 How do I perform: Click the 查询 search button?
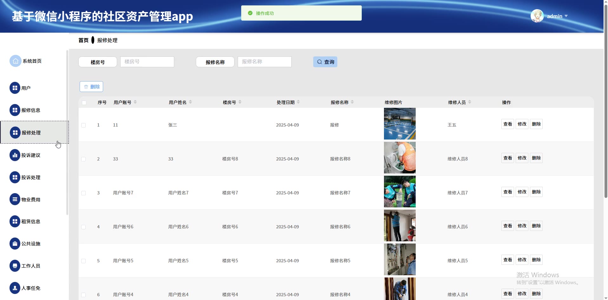pyautogui.click(x=325, y=62)
